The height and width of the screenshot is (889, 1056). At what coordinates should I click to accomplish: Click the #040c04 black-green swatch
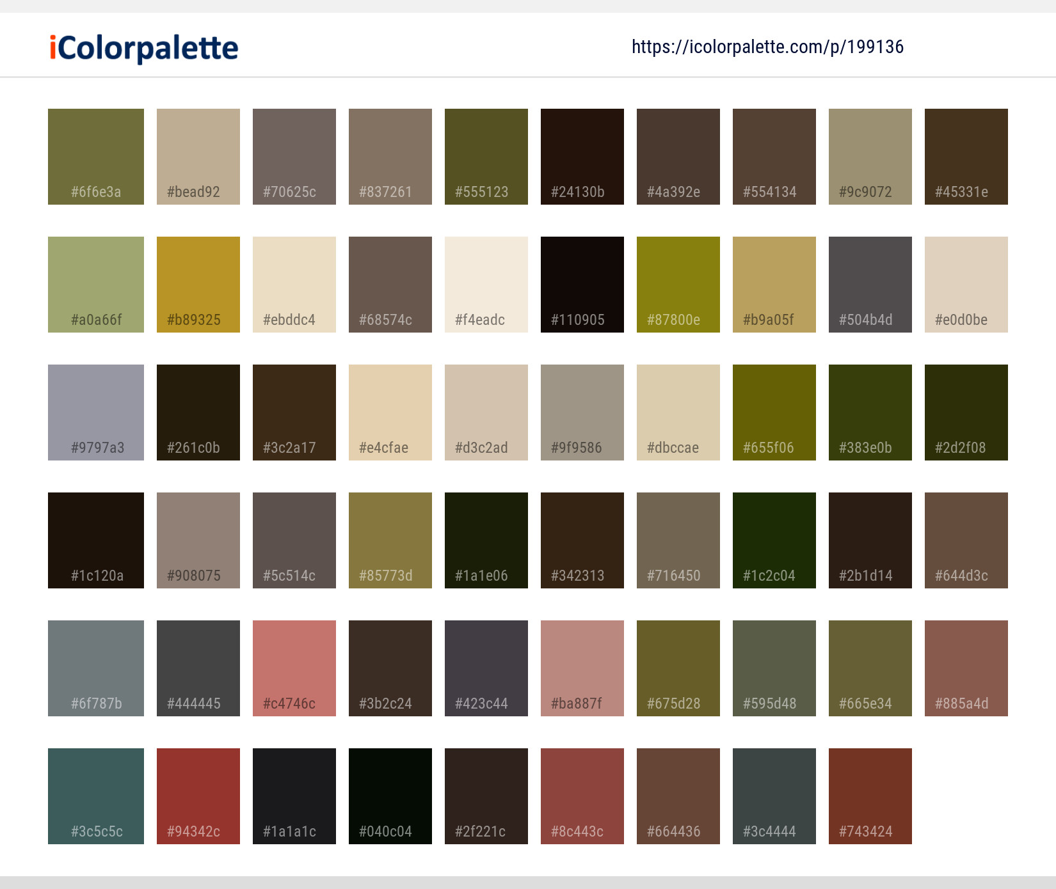[x=390, y=796]
